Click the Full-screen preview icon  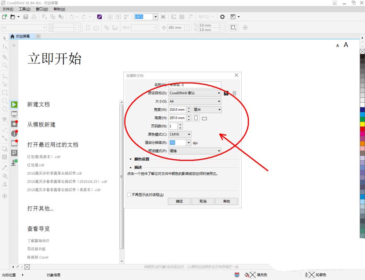(163, 17)
